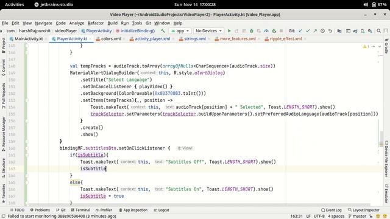This screenshot has height=219, width=390.
Task: Click the UTF-8 encoding in status bar
Action: coord(319,217)
